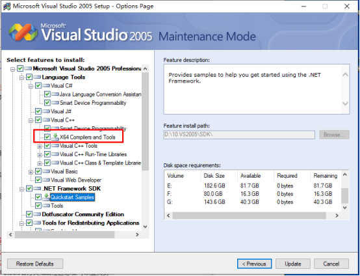Screen dimensions: 360x276
Task: Click the drive icon beside Visual C#
Action: pyautogui.click(x=46, y=86)
